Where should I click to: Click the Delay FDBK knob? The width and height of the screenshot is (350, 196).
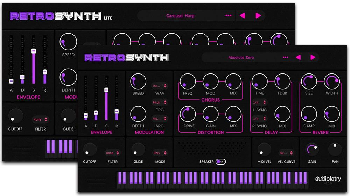coord(282,82)
